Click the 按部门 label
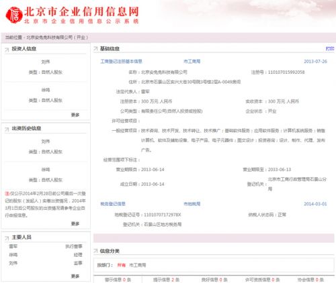Image resolution: width=336 pixels, height=283 pixels. pos(105,265)
